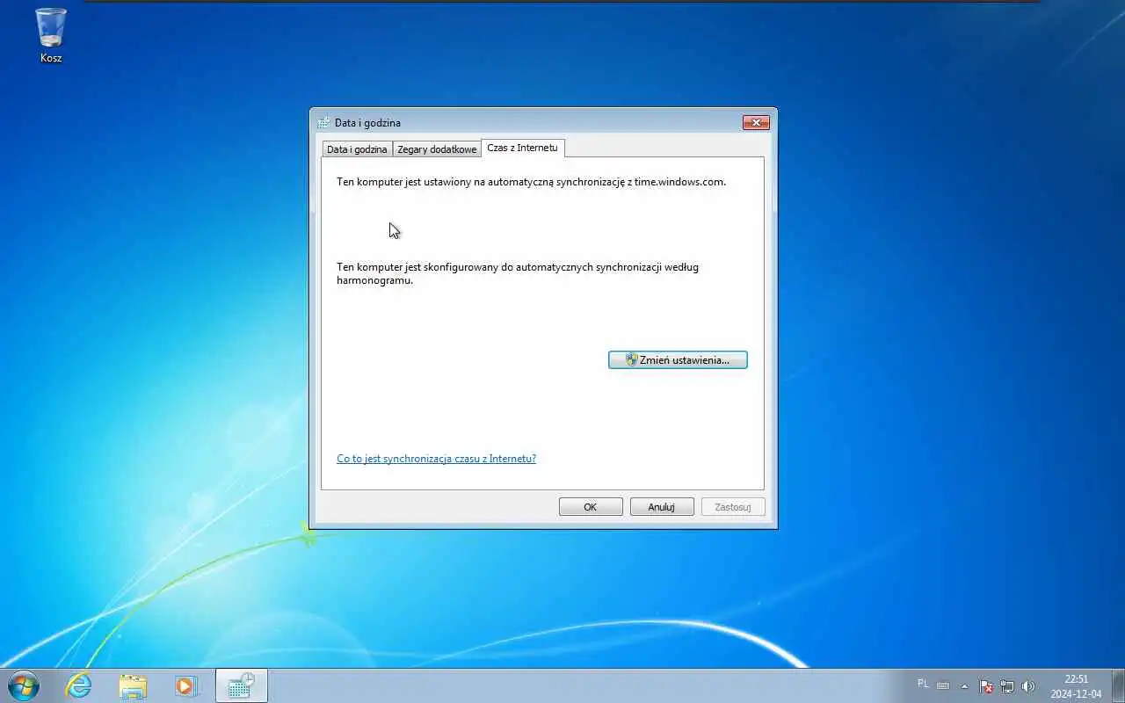Select the Czas z Internetu tab

tap(523, 148)
